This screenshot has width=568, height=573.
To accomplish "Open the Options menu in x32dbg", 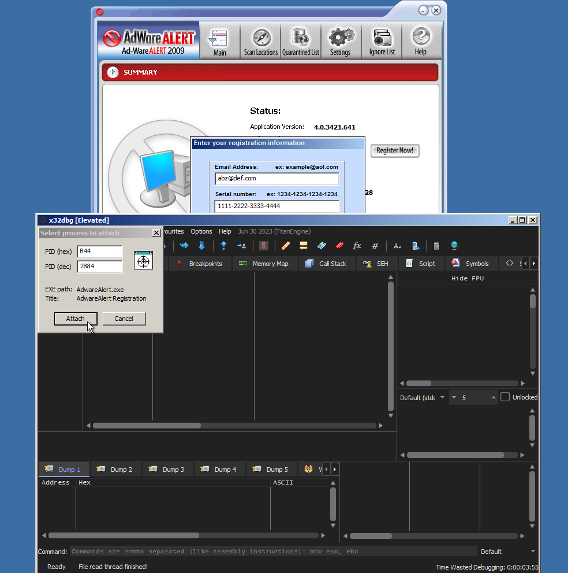I will coord(201,231).
